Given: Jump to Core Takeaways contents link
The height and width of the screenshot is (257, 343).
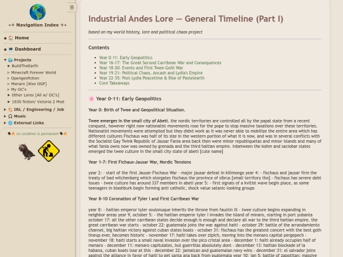Looking at the screenshot, I should pos(114,83).
